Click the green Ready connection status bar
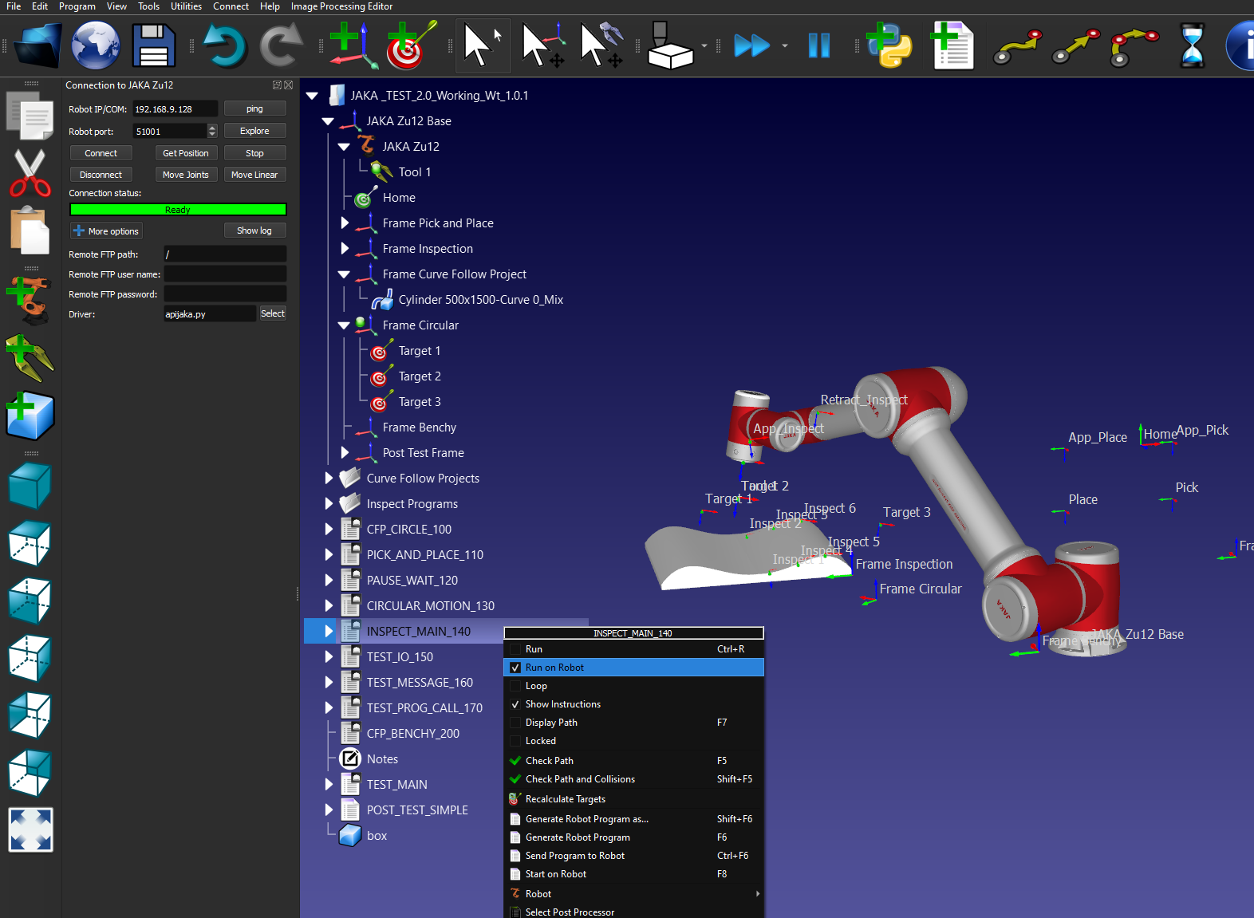The height and width of the screenshot is (918, 1254). [178, 210]
